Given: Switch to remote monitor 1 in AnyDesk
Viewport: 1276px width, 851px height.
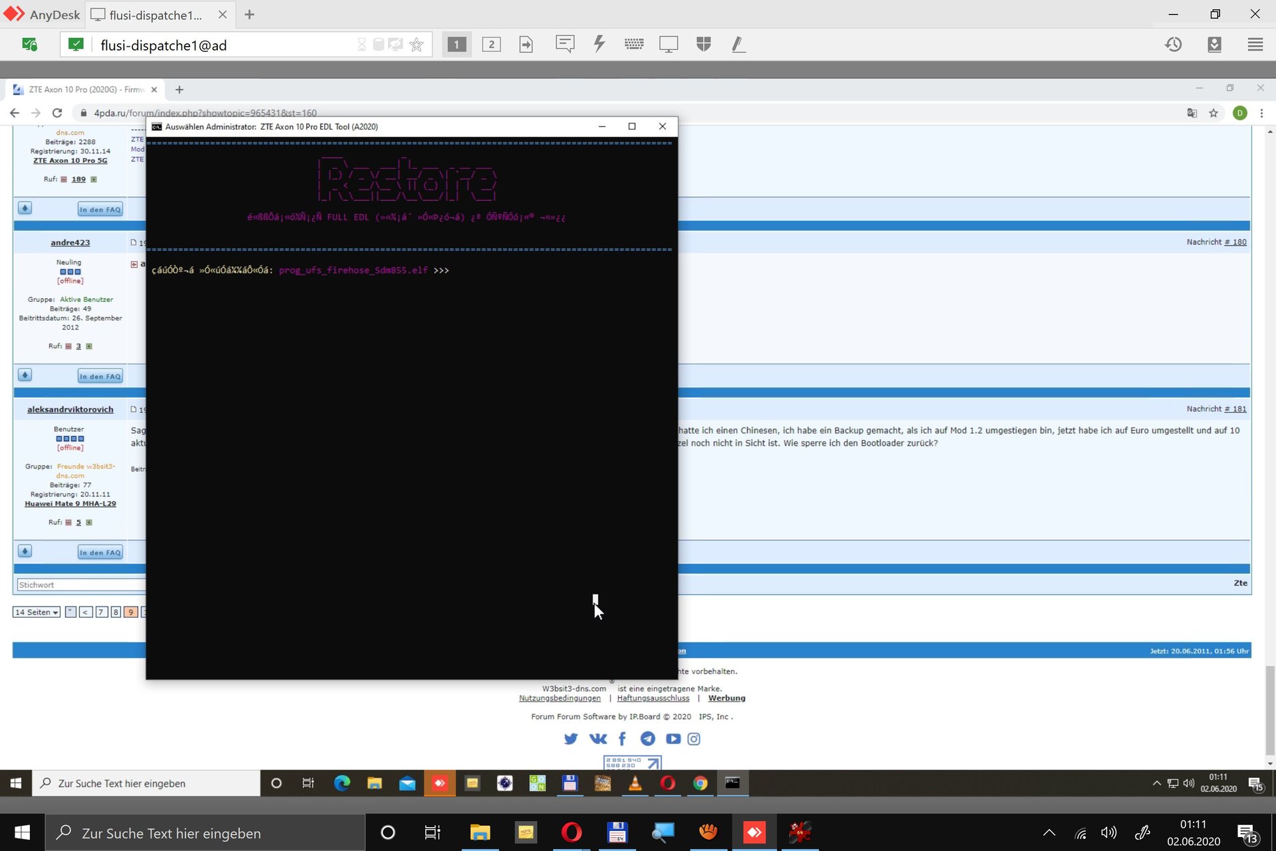Looking at the screenshot, I should 457,45.
